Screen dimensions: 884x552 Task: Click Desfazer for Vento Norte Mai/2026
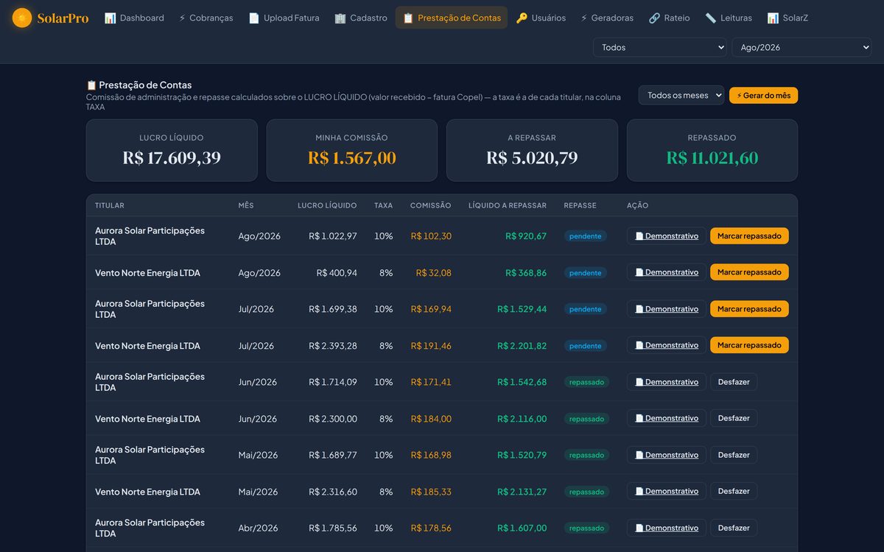(x=734, y=491)
